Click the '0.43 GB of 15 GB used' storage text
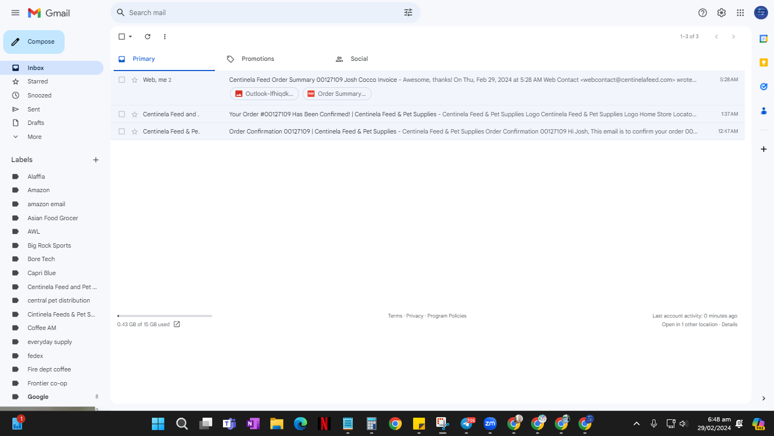The width and height of the screenshot is (774, 436). (x=143, y=325)
